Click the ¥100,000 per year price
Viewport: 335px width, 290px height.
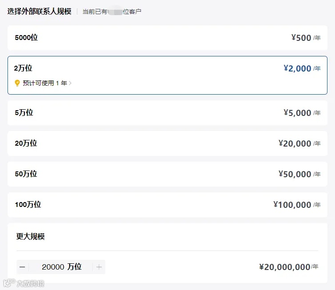[292, 205]
